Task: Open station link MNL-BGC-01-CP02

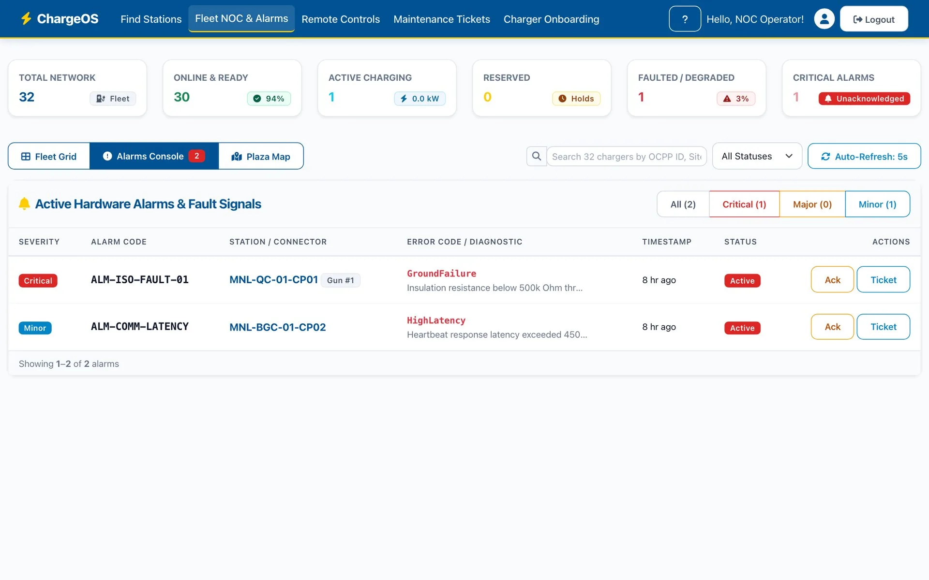Action: [x=278, y=327]
